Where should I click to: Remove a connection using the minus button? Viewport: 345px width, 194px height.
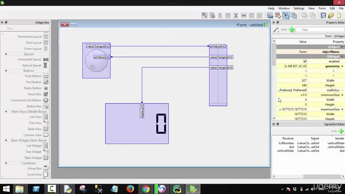[x=334, y=131]
